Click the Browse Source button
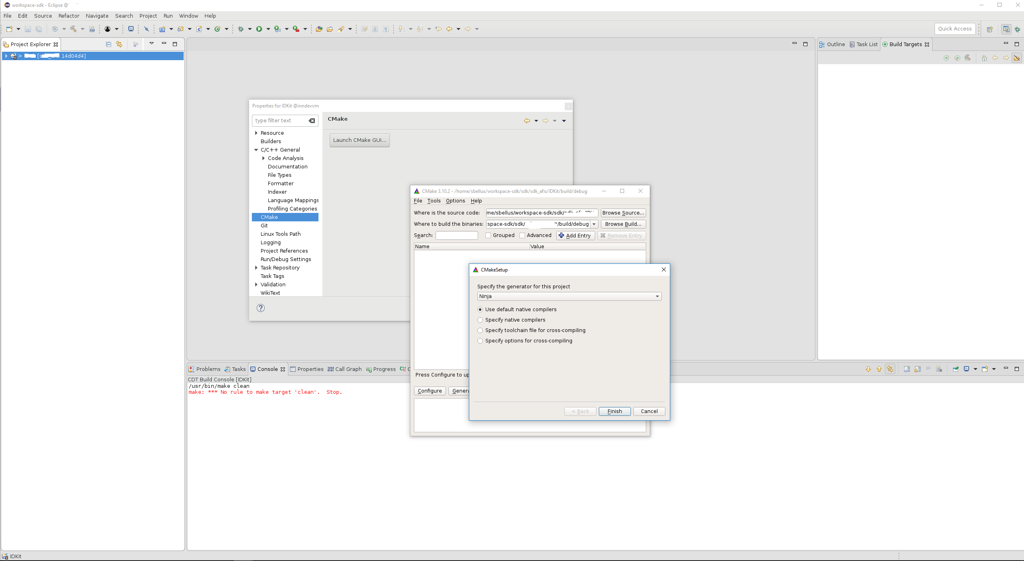The image size is (1024, 561). (x=623, y=213)
